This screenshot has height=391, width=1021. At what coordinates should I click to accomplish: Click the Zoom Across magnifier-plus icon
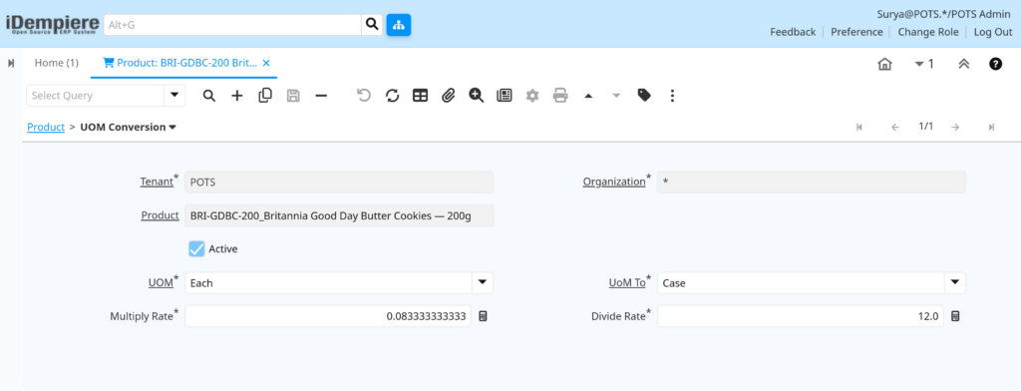coord(476,96)
